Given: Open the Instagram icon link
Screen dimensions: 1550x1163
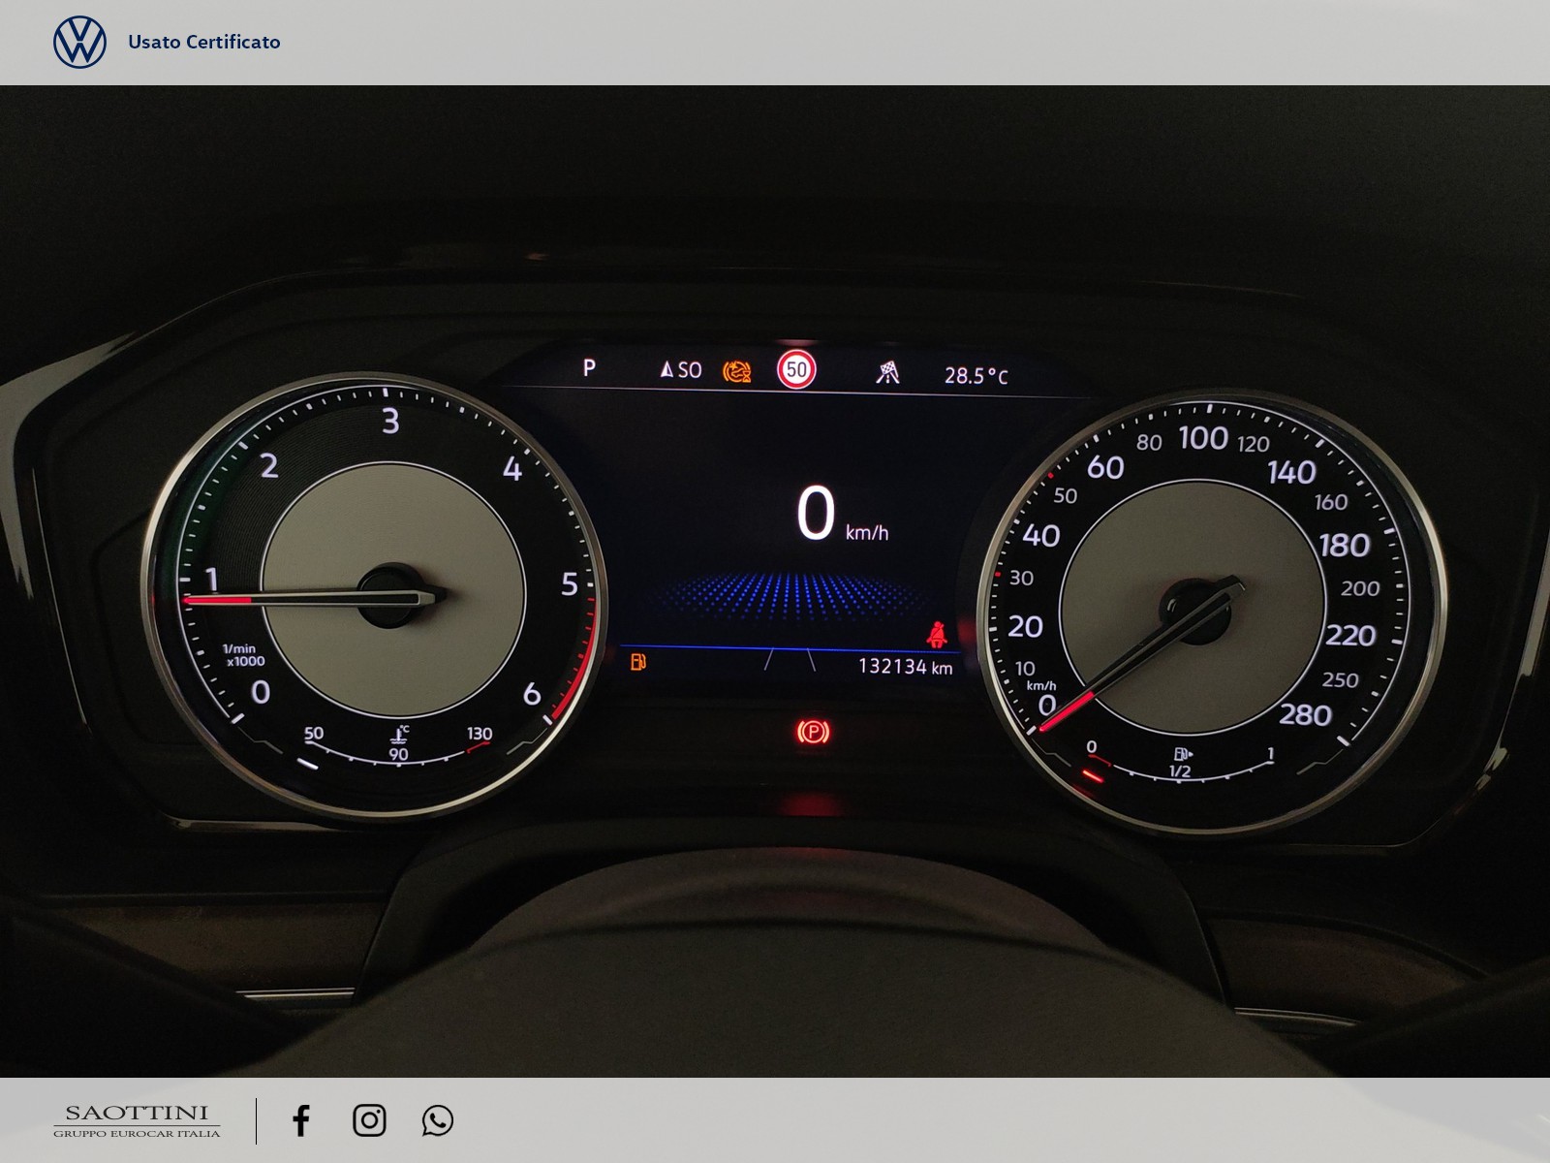Looking at the screenshot, I should click(x=369, y=1120).
